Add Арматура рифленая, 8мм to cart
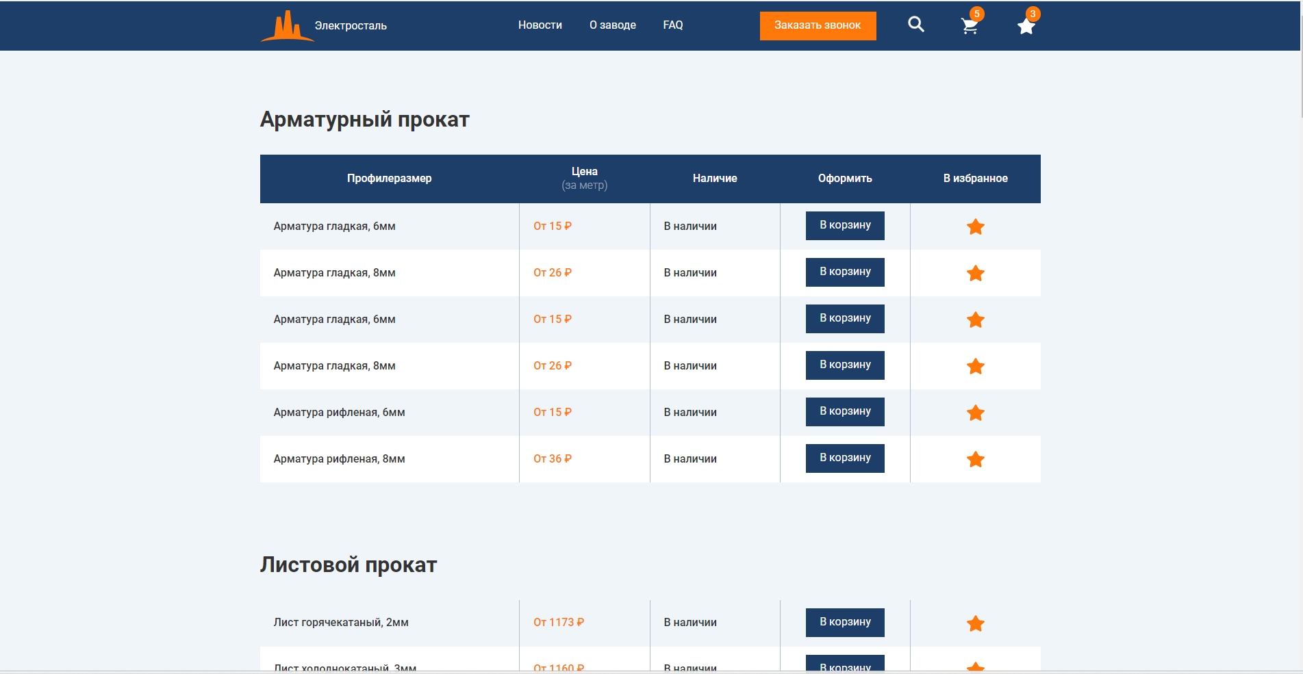 click(844, 458)
